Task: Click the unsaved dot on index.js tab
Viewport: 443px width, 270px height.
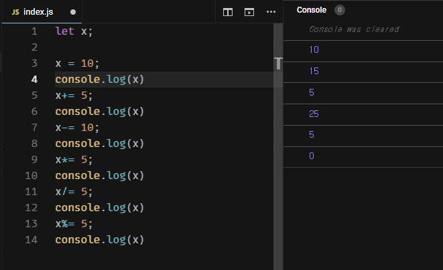Action: pyautogui.click(x=73, y=12)
